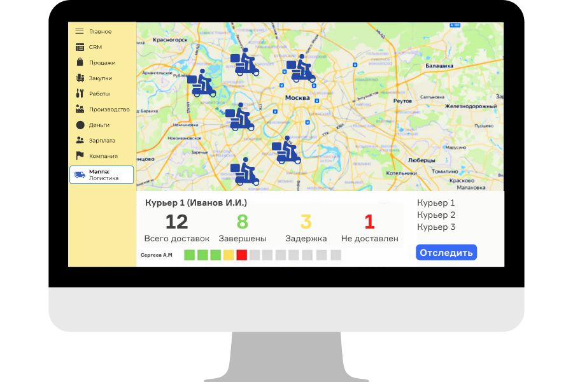The image size is (573, 382).
Task: Select the courier scooter closest to Красногорск
Action: tap(244, 62)
